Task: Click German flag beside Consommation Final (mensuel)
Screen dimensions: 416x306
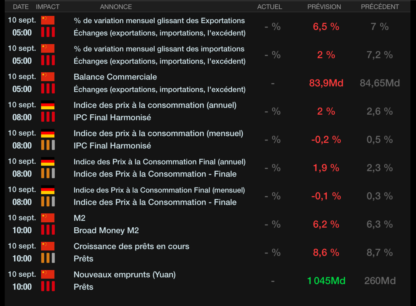Action: tap(48, 190)
